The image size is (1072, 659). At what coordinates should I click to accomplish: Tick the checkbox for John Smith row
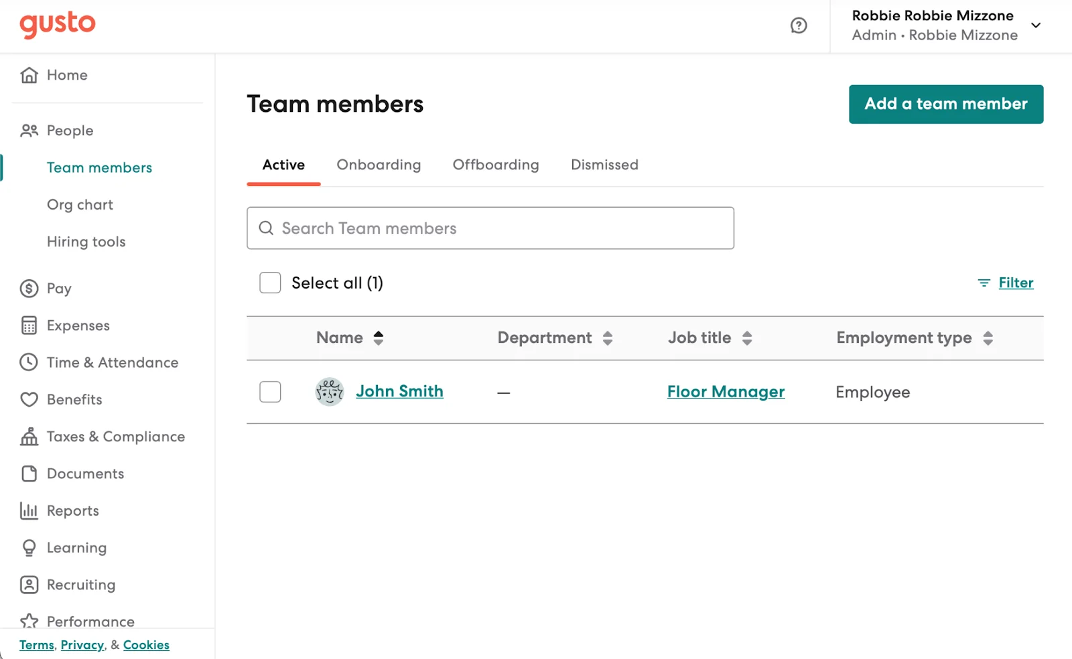[270, 392]
